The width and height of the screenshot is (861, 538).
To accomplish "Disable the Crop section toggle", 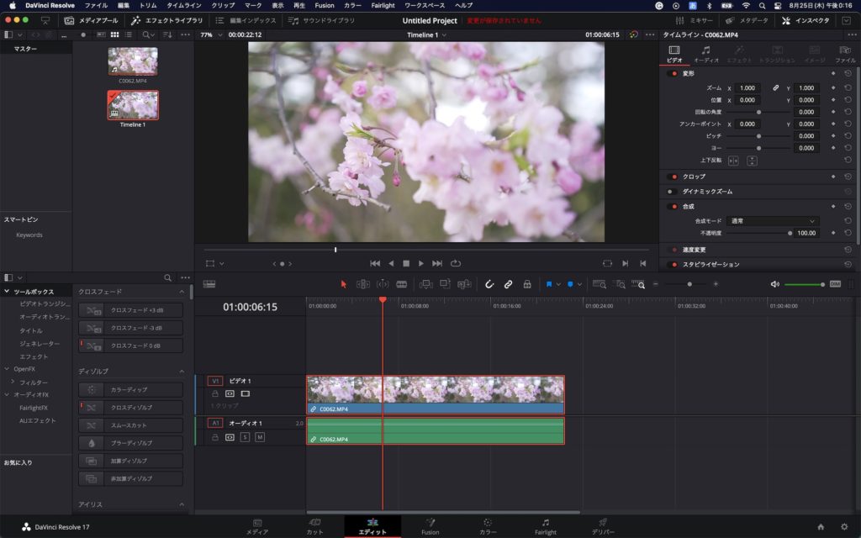I will (x=672, y=177).
